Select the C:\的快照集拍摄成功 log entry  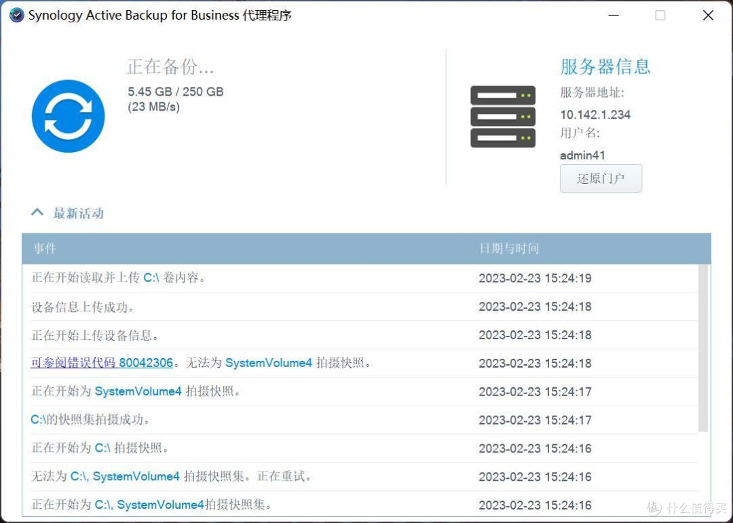click(x=360, y=420)
